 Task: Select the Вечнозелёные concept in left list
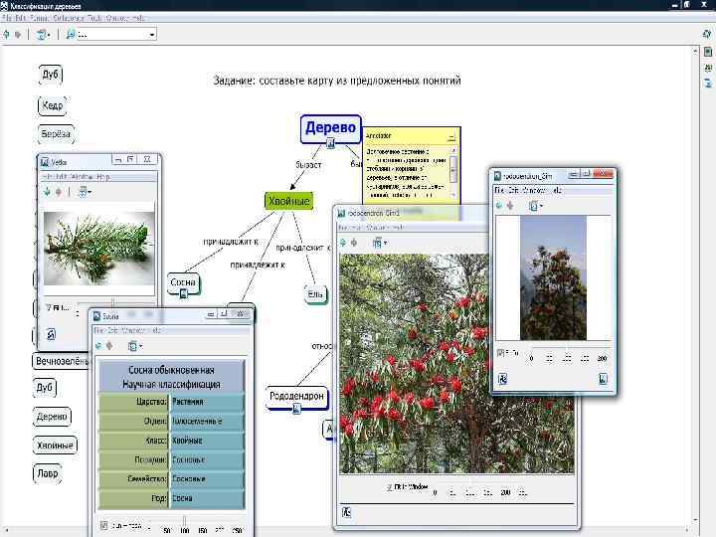pos(62,361)
